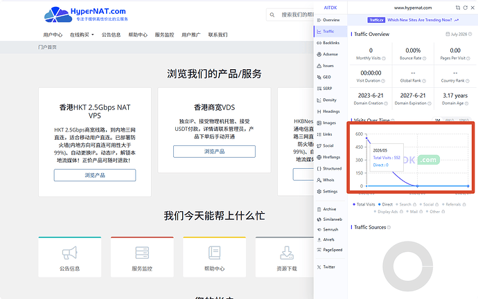Click the info icon beside Traffic Sources
The height and width of the screenshot is (299, 478).
tap(389, 228)
